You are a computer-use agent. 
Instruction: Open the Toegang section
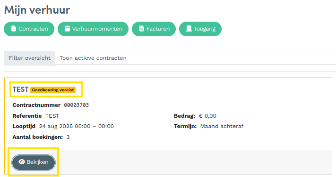click(200, 29)
